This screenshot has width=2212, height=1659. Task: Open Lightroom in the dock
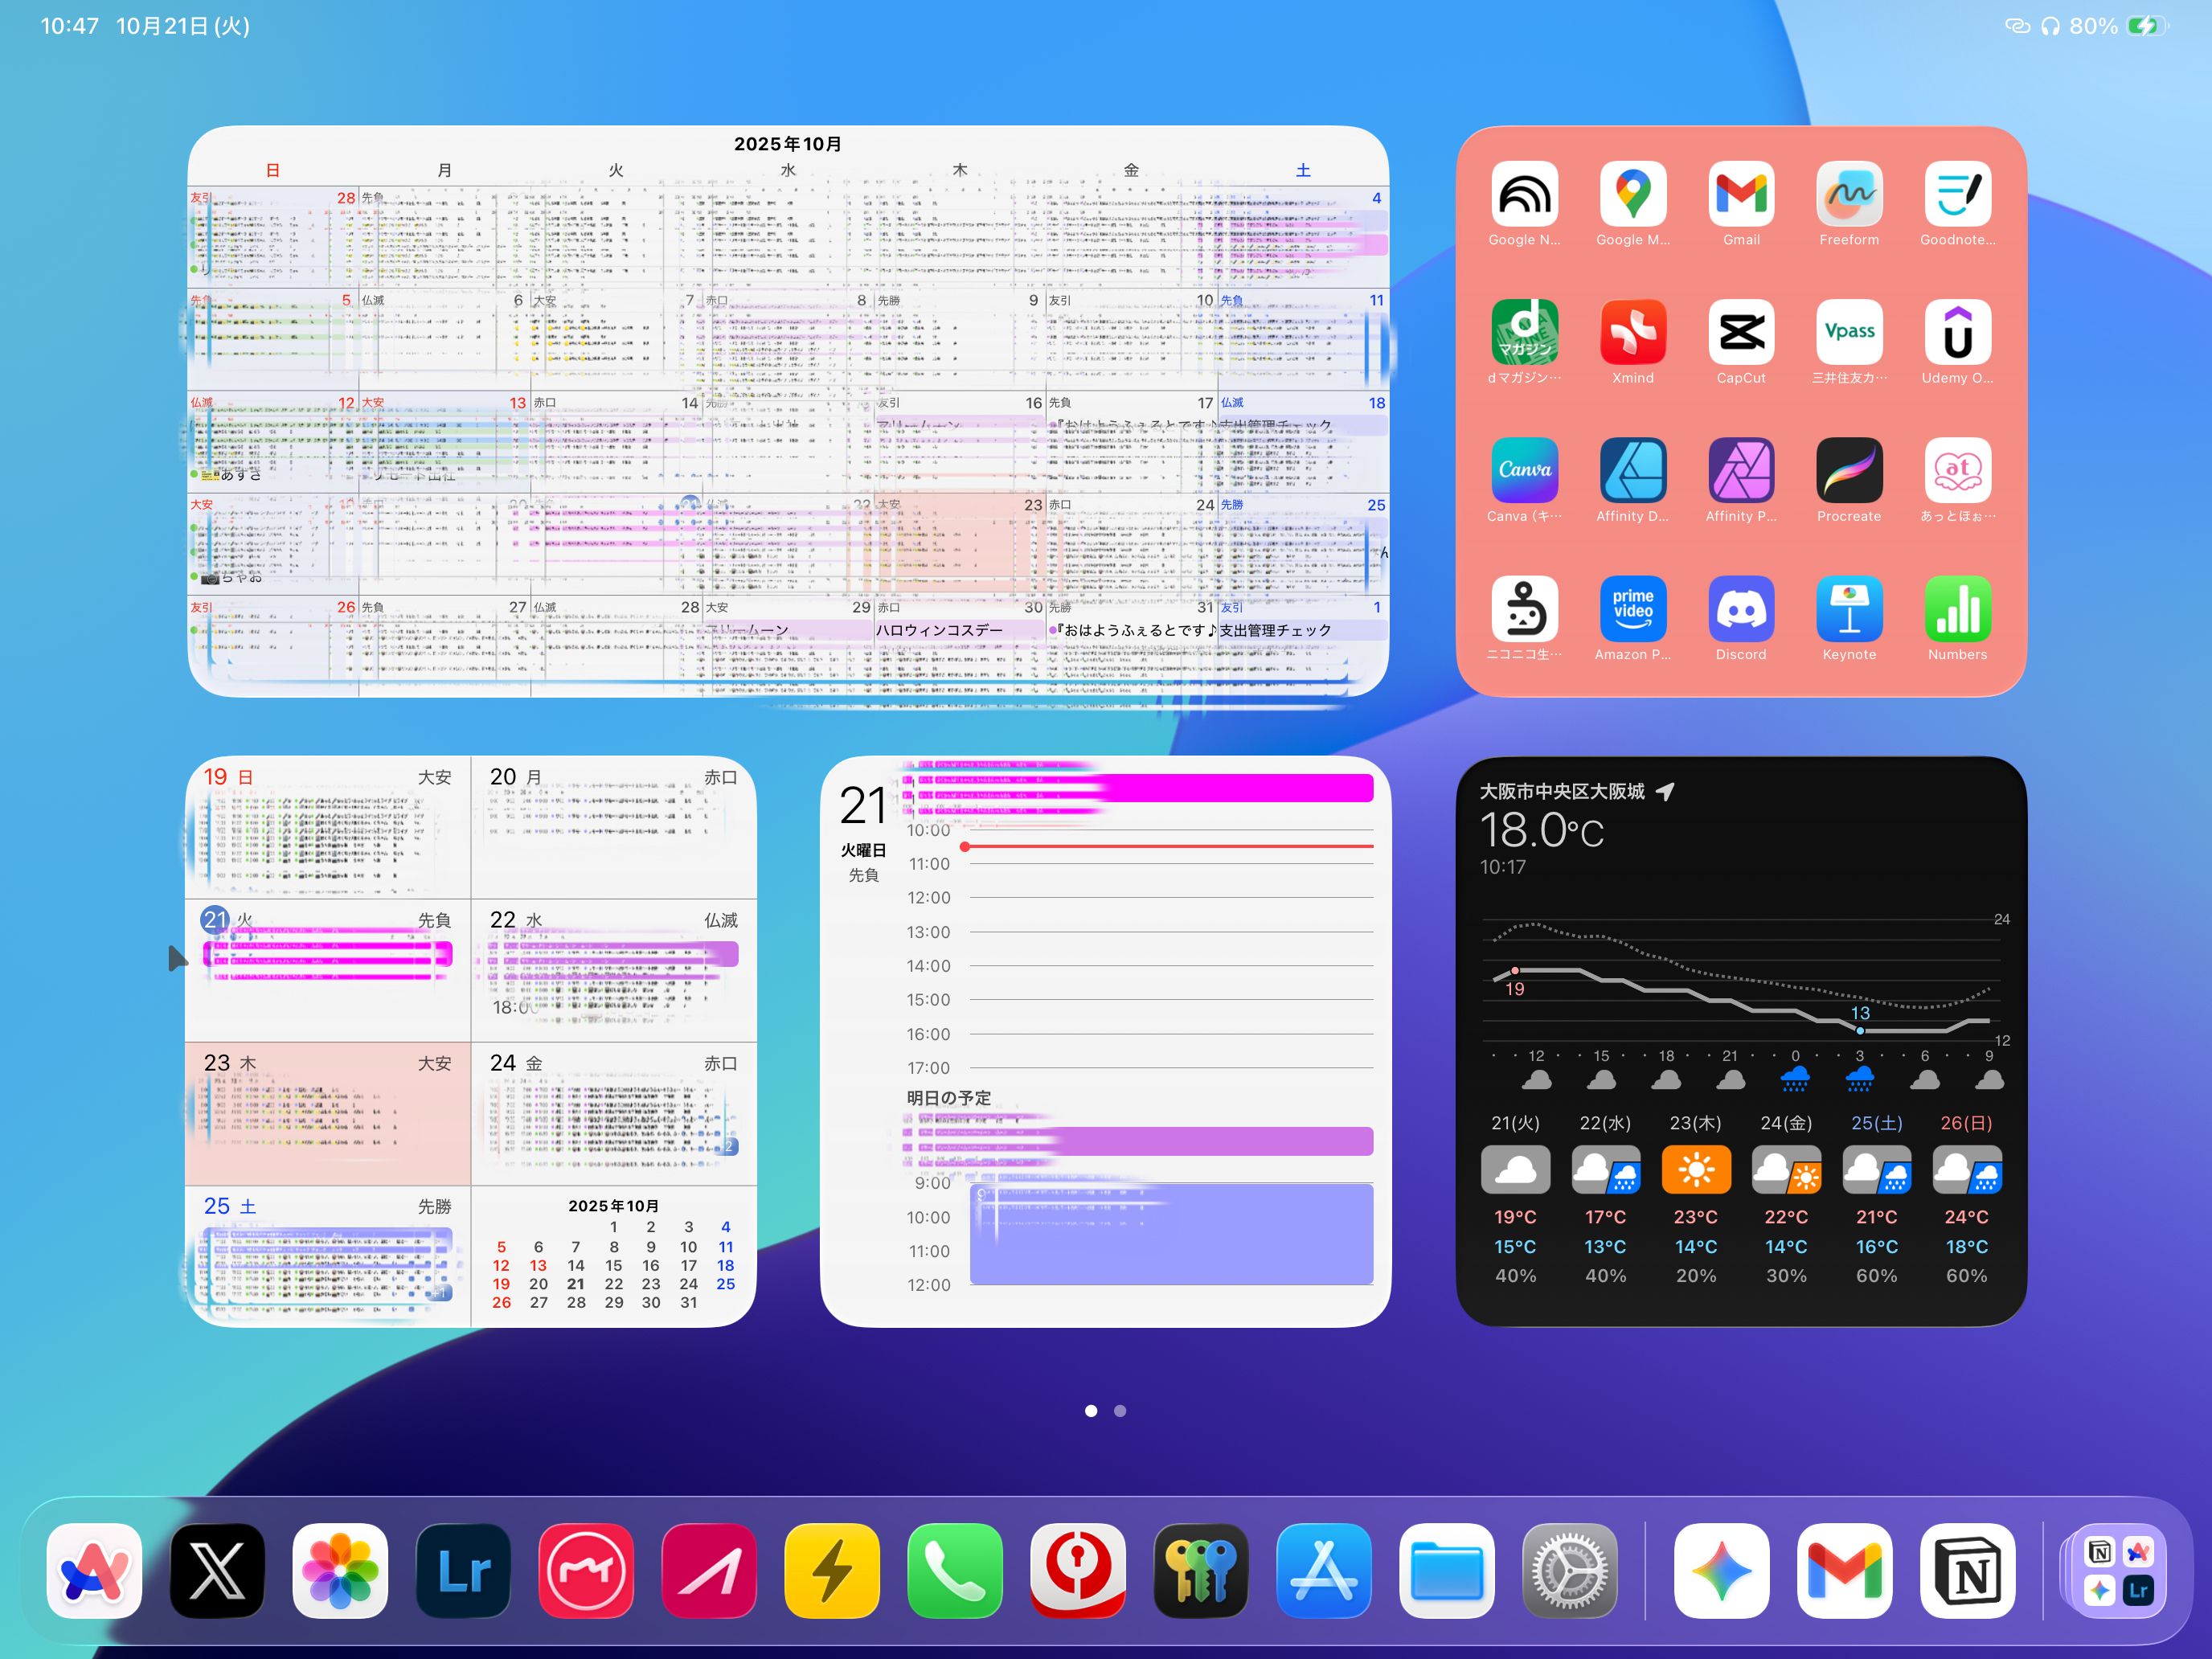click(463, 1570)
